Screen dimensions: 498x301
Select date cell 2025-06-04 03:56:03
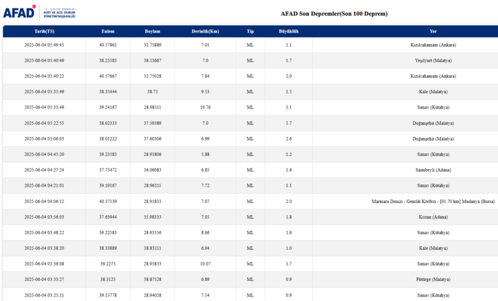(44, 217)
